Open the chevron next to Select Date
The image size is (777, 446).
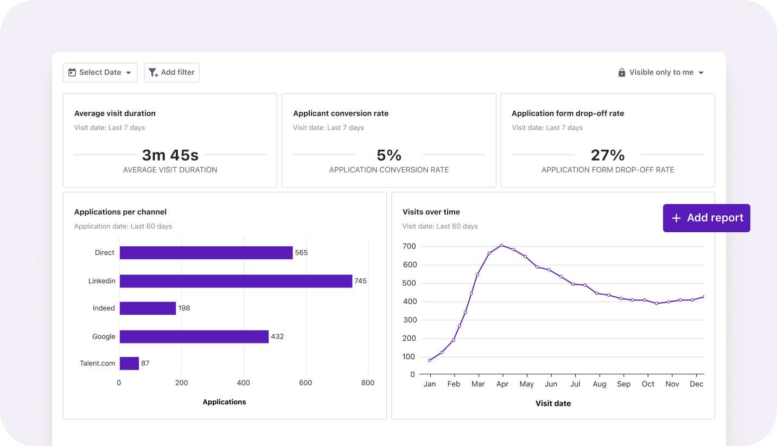[130, 72]
